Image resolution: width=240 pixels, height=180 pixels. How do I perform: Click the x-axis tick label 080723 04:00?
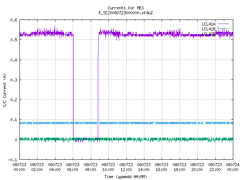point(55,167)
